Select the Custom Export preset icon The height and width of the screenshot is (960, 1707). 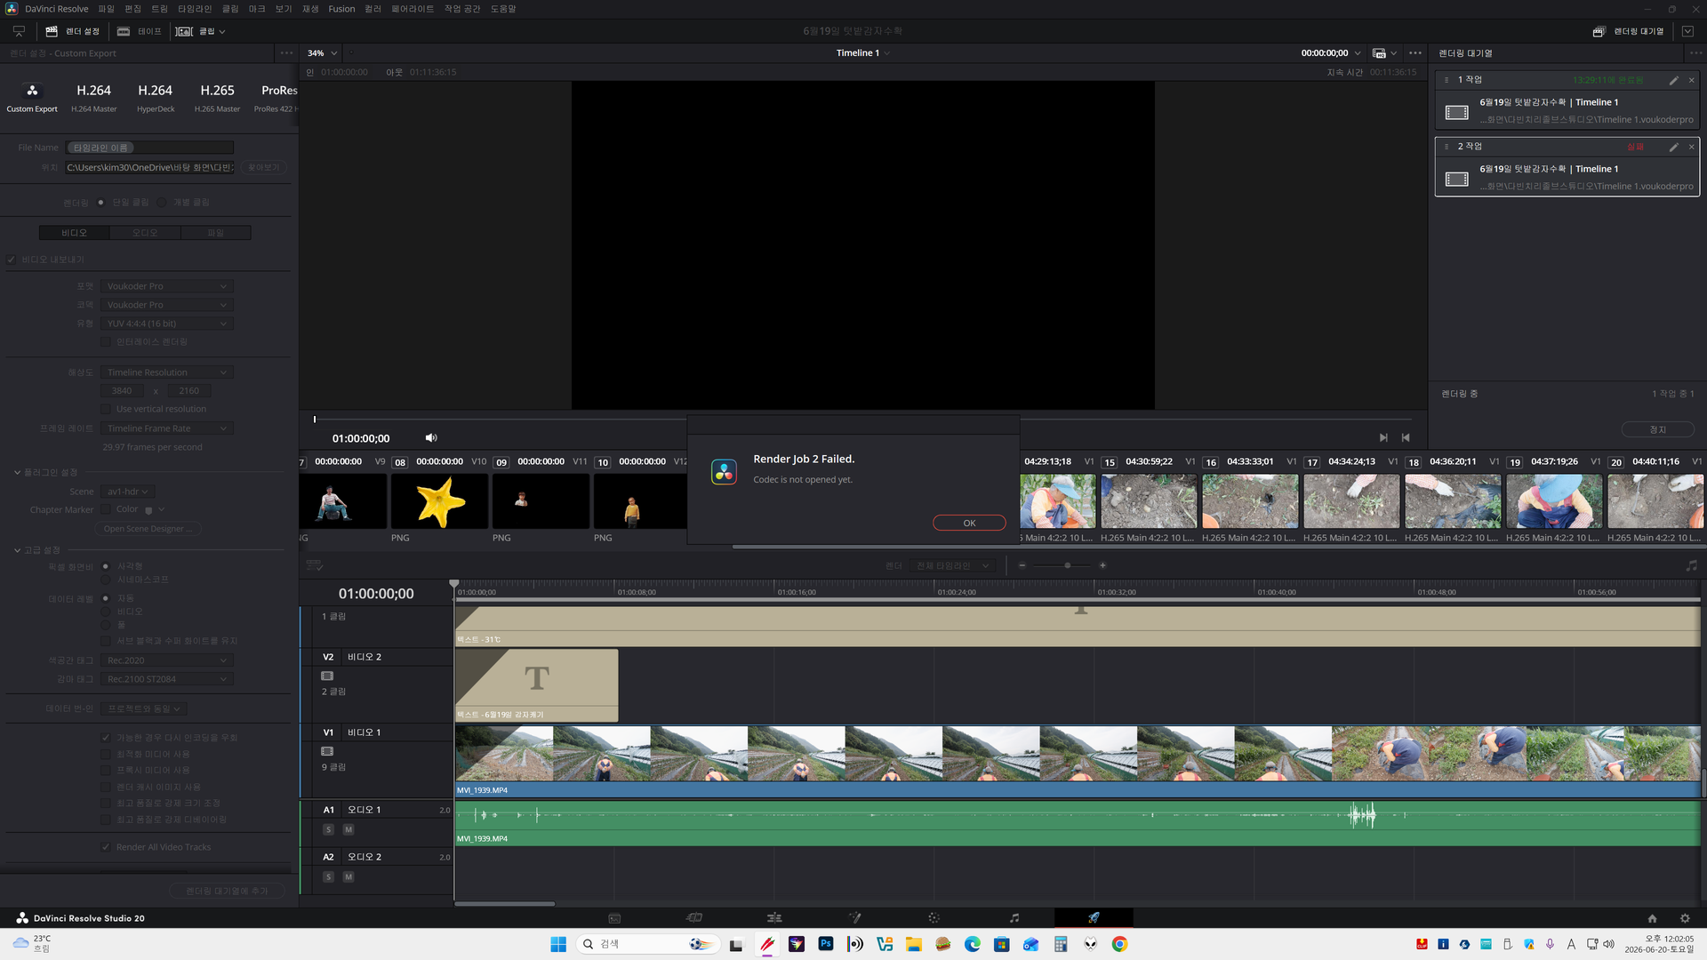pyautogui.click(x=32, y=97)
